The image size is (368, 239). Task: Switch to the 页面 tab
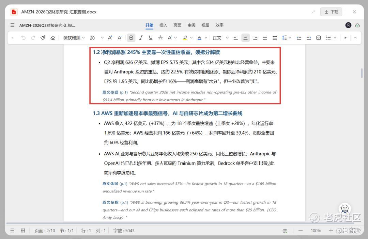pyautogui.click(x=178, y=25)
